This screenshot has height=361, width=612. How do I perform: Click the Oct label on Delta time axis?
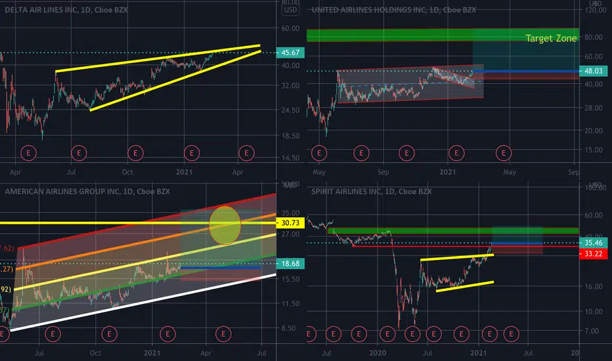point(127,172)
